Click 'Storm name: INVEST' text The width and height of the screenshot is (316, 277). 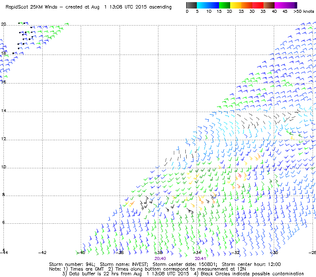124,264
